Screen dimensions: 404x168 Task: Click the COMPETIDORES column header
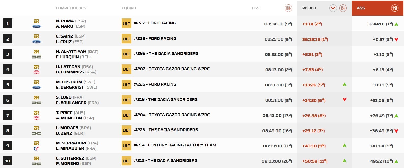(x=71, y=8)
